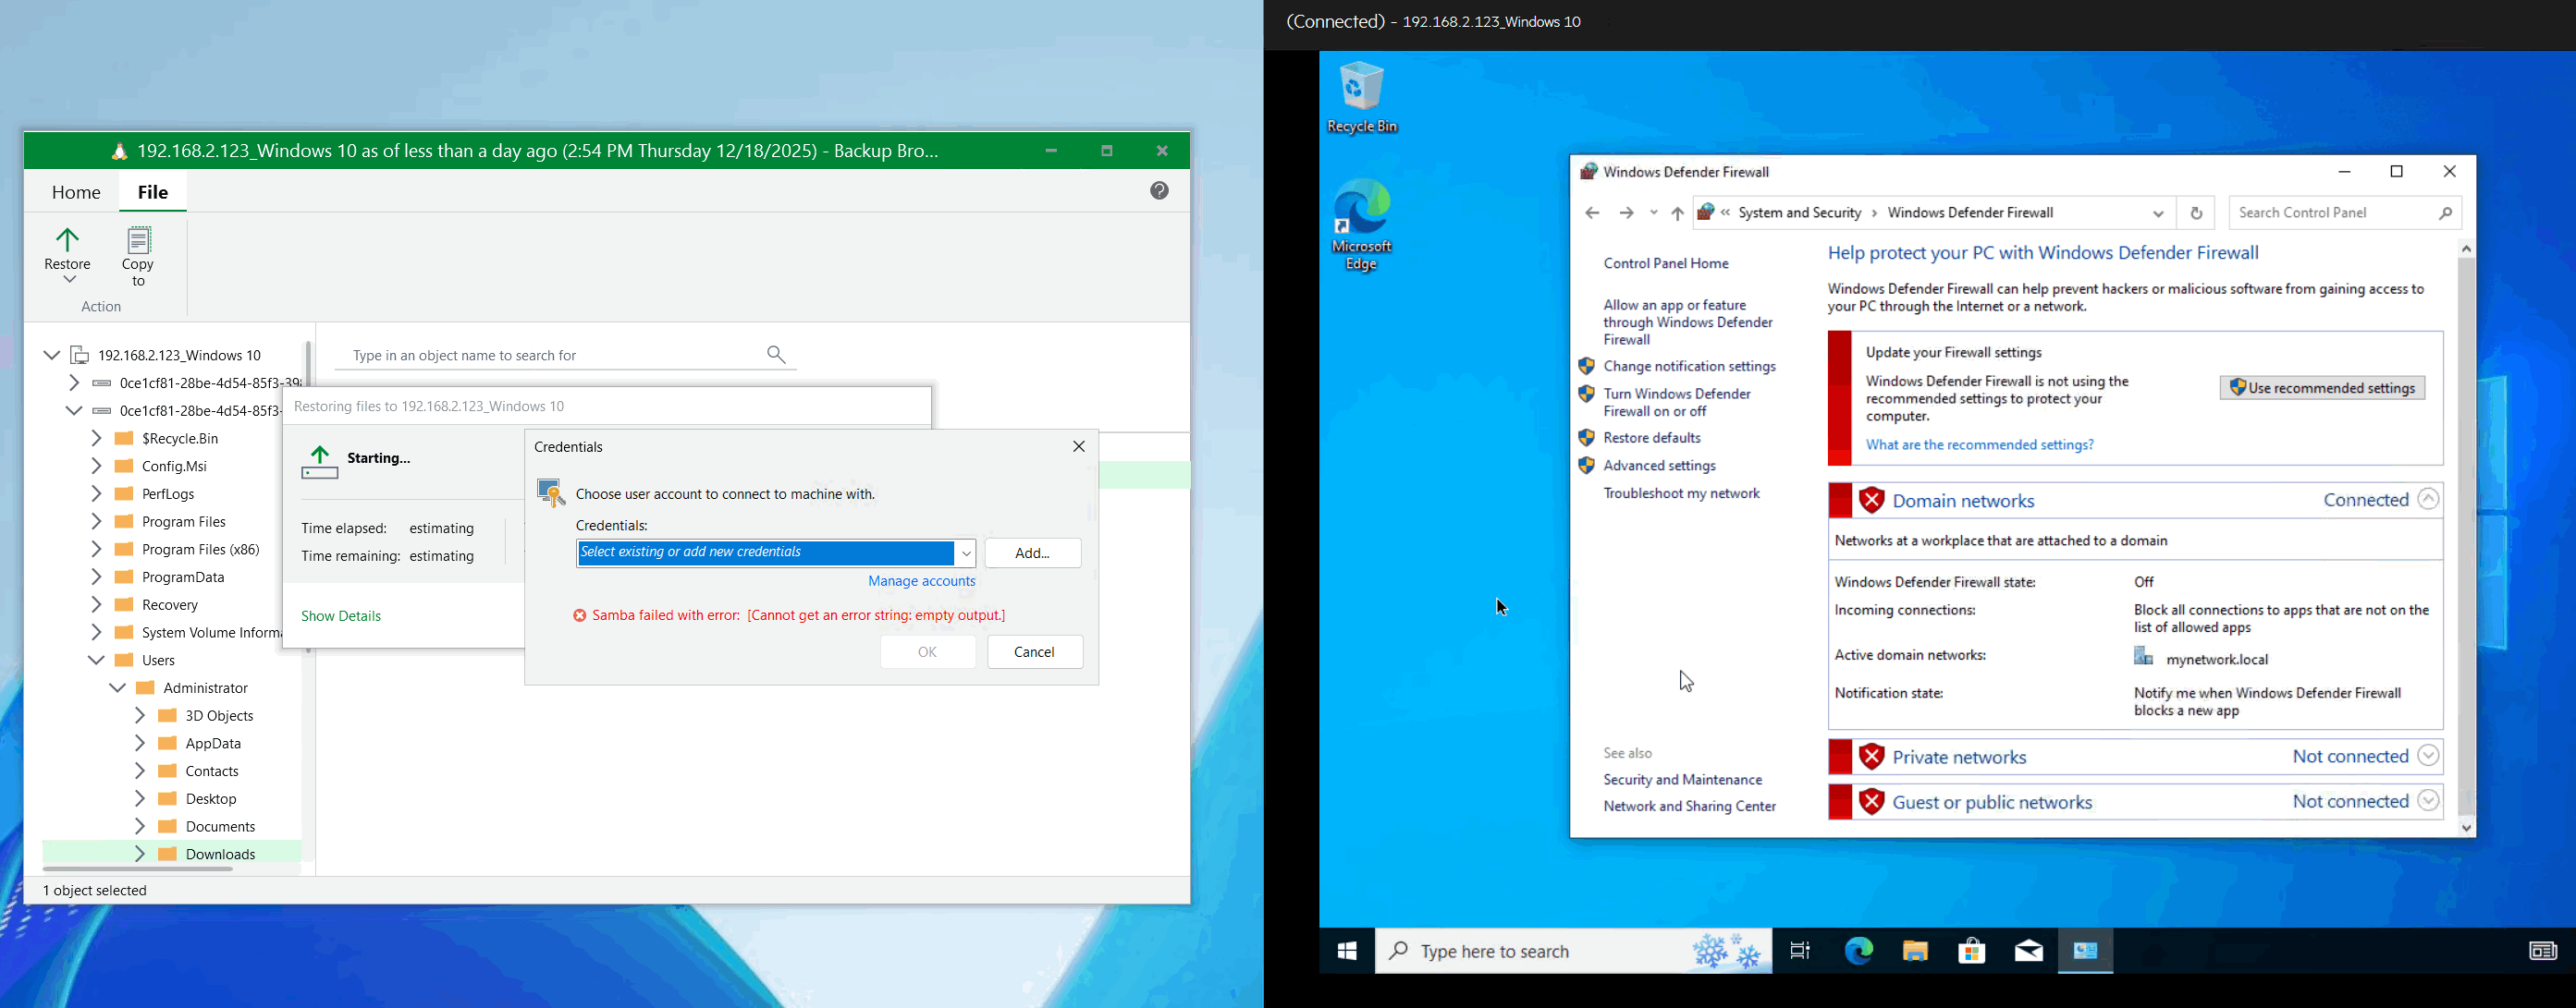Click the Restore arrow icon
Image resolution: width=2576 pixels, height=1008 pixels.
pyautogui.click(x=67, y=241)
